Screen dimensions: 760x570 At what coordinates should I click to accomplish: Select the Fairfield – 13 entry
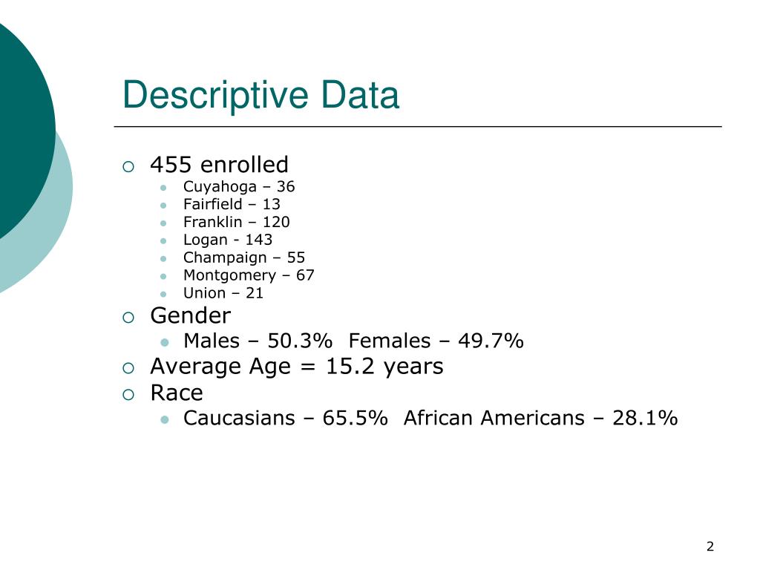pyautogui.click(x=232, y=204)
